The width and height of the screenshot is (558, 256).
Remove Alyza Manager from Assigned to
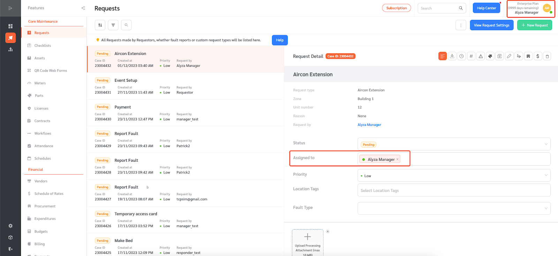[x=397, y=159]
